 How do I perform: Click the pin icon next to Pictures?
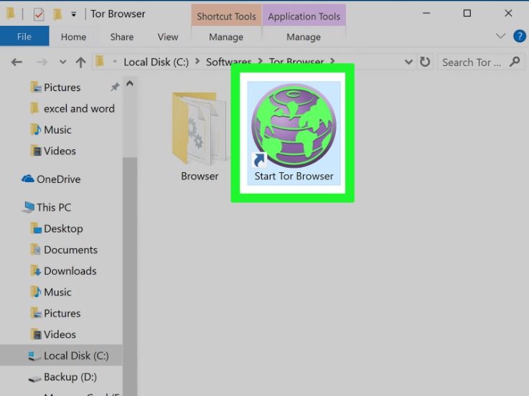tap(115, 87)
